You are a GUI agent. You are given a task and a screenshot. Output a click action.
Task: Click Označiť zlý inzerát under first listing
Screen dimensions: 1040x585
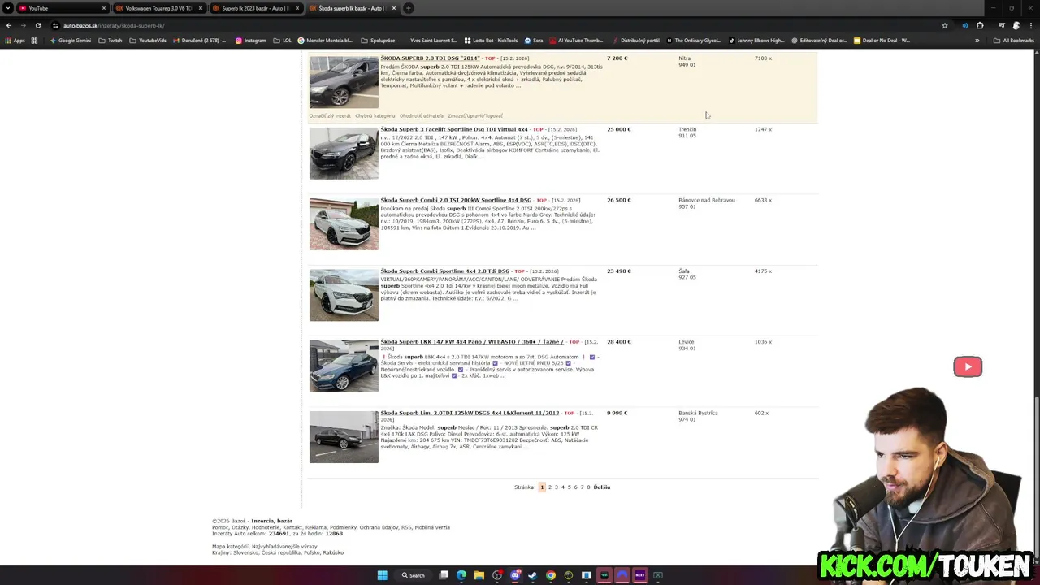330,116
